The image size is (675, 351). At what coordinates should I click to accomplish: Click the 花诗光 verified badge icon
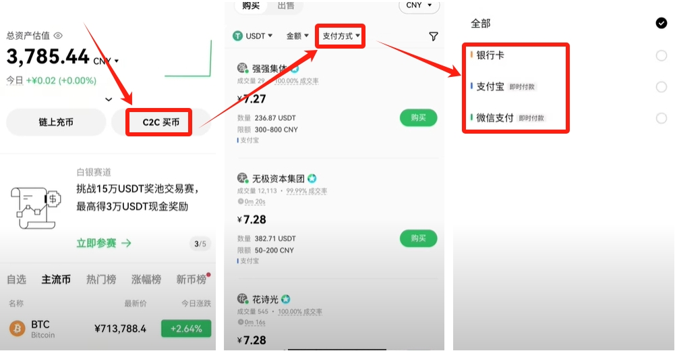[x=285, y=299]
